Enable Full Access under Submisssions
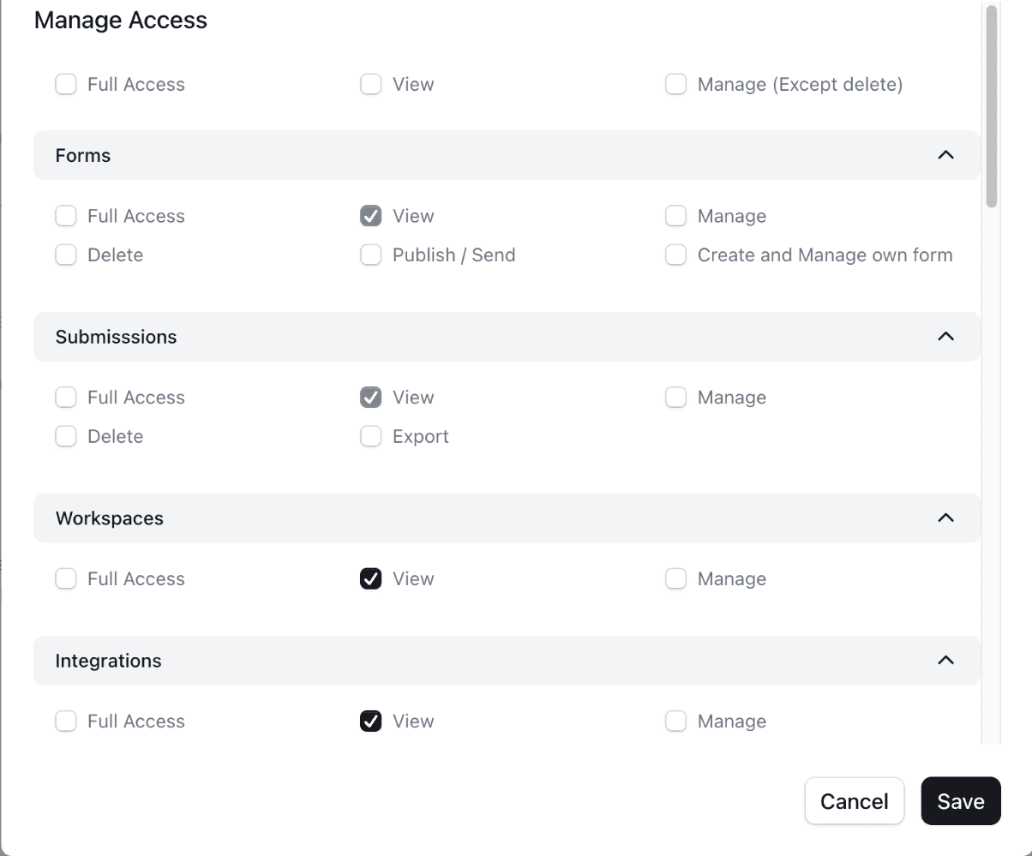1032x856 pixels. pos(66,398)
